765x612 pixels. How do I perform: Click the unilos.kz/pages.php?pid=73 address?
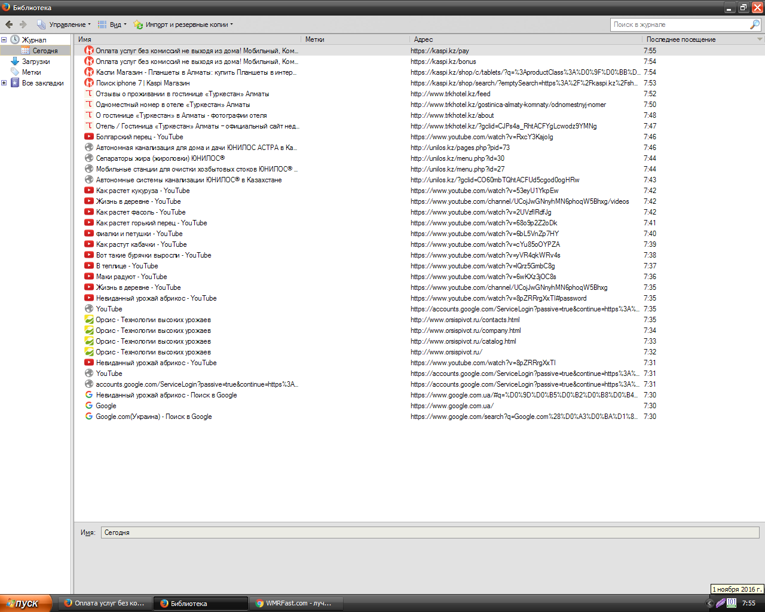tap(460, 148)
